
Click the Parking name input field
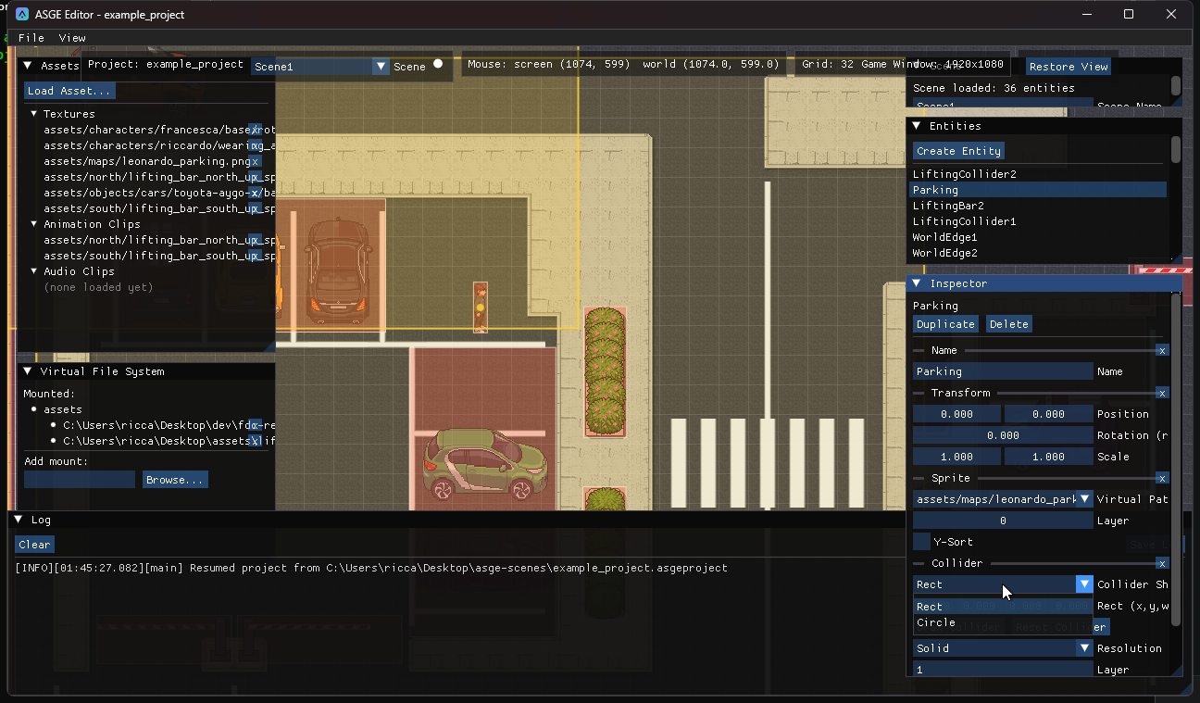[1003, 371]
